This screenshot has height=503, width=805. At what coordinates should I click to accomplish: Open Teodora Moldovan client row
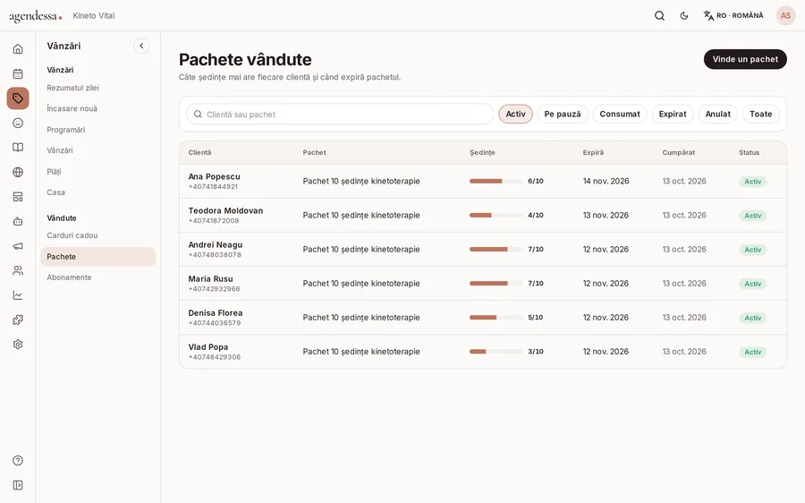pyautogui.click(x=483, y=216)
